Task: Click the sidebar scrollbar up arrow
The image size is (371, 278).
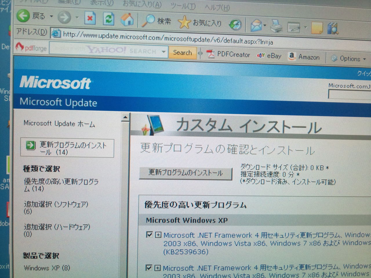Action: [125, 117]
